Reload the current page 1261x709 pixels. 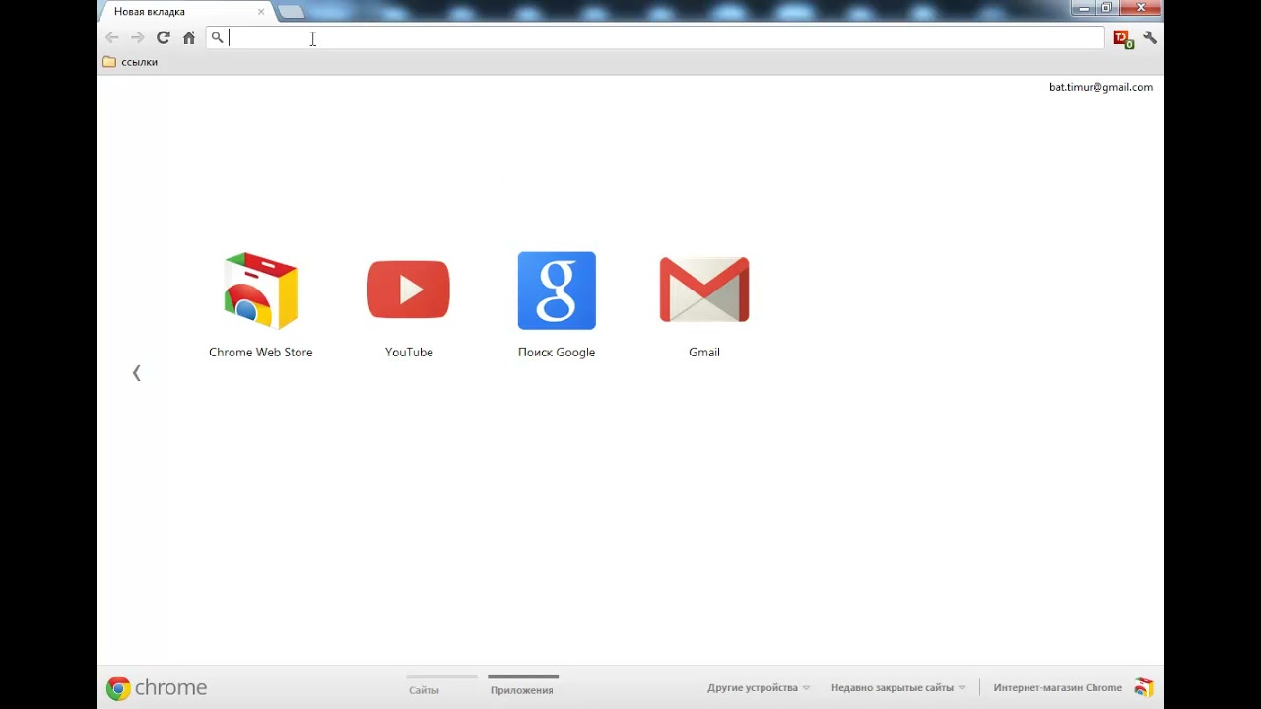tap(164, 37)
